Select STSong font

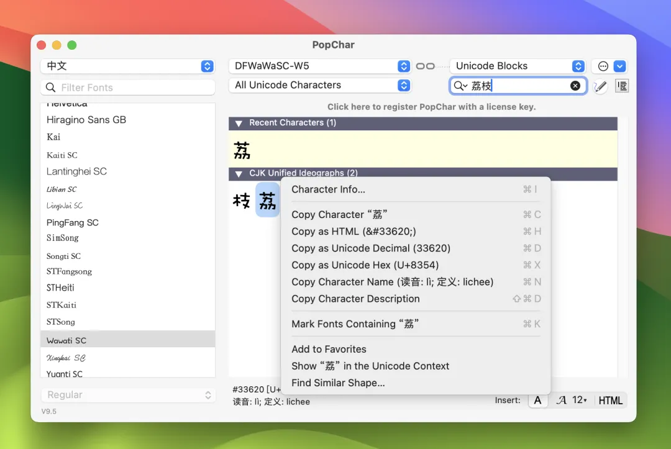[x=127, y=322]
